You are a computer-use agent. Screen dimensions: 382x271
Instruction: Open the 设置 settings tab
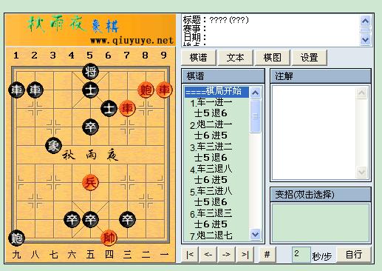pos(310,58)
